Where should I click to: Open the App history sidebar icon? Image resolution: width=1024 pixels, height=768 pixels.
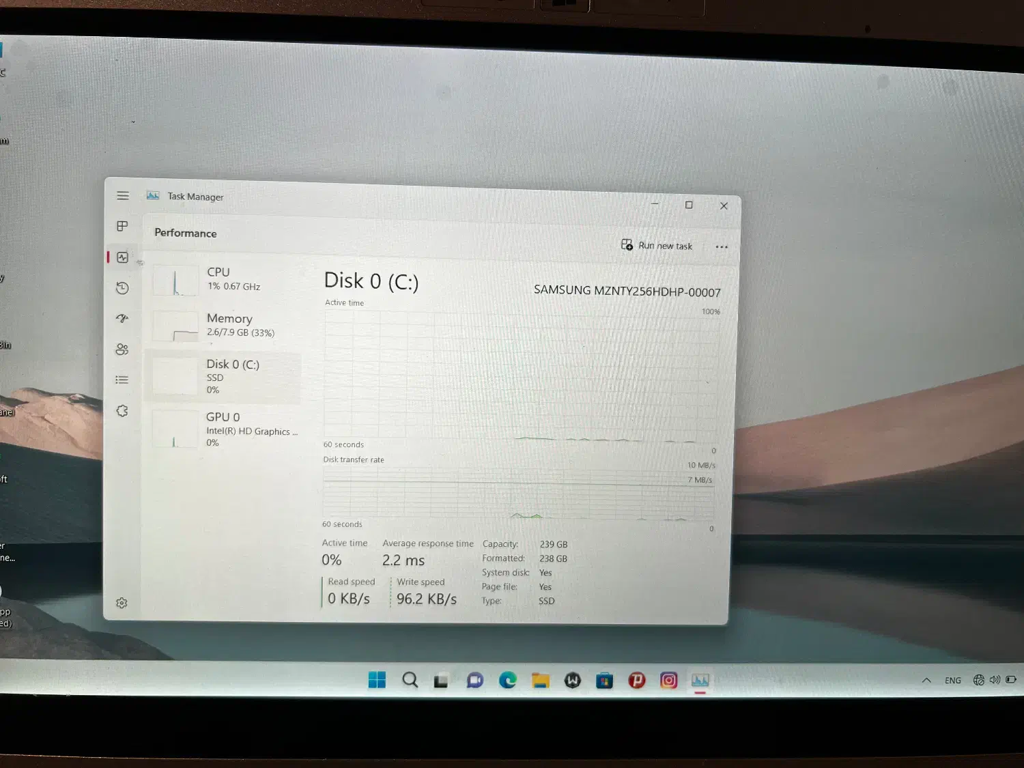[x=123, y=288]
